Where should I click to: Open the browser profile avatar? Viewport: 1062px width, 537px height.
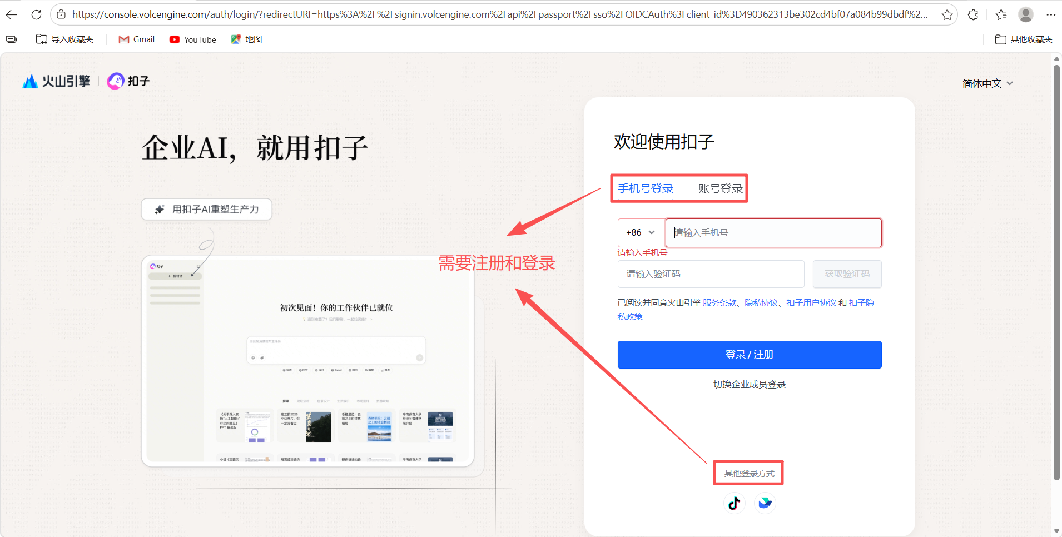pyautogui.click(x=1026, y=14)
